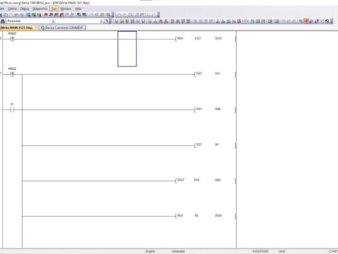The height and width of the screenshot is (254, 338).
Task: Insert open contact parallel branch (sF5) tool
Action: [122, 21]
